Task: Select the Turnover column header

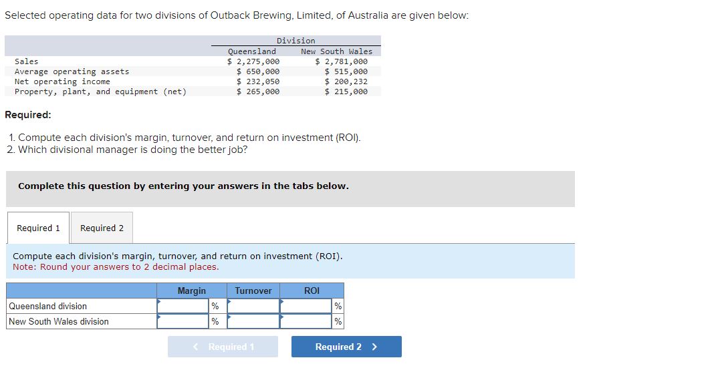Action: click(253, 291)
